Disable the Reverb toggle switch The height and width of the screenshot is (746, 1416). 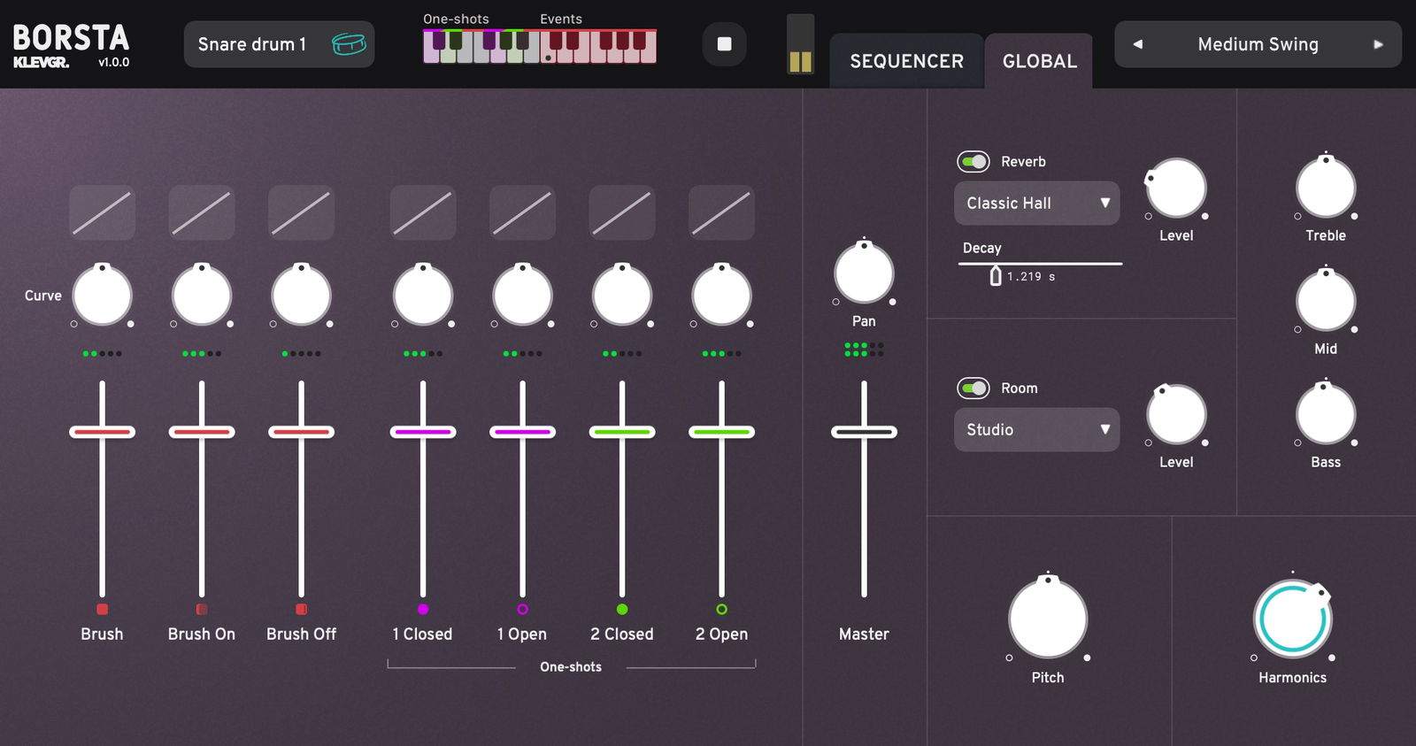(x=973, y=162)
